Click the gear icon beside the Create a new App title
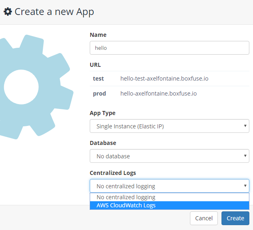253x230 pixels. click(x=8, y=12)
